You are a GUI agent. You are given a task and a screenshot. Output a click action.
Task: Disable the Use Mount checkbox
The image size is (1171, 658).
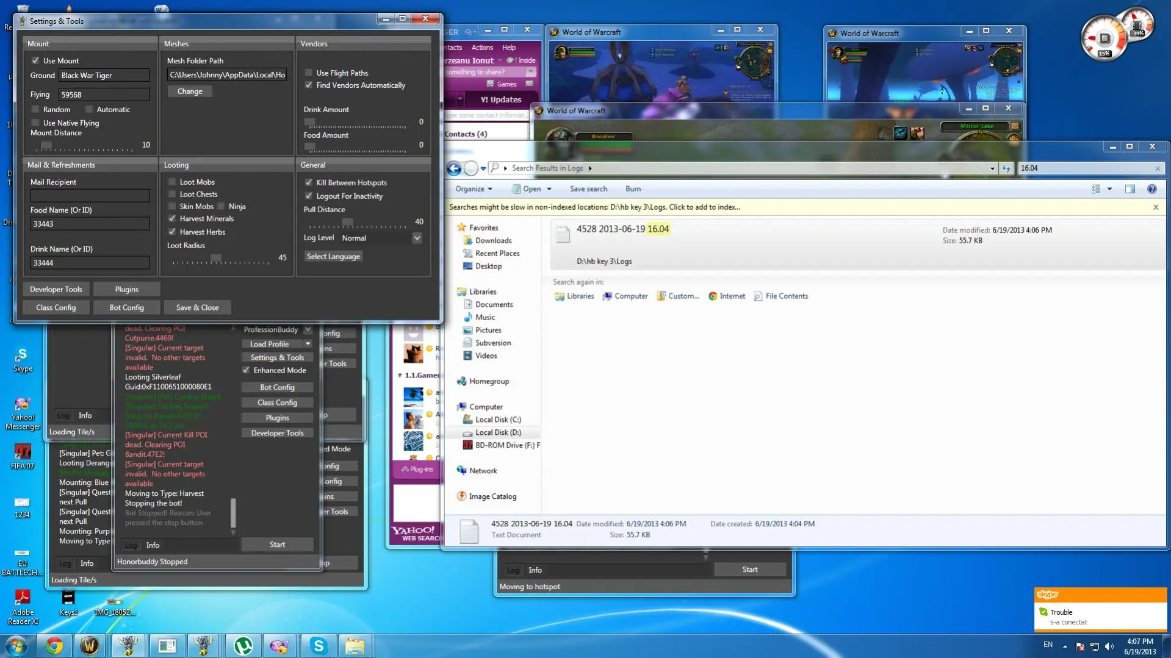point(35,60)
